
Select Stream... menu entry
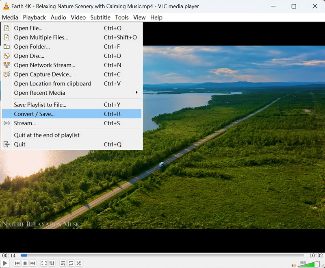pyautogui.click(x=72, y=123)
